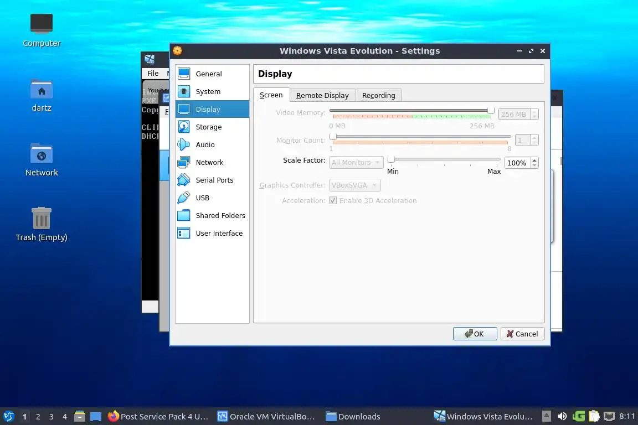
Task: Click the volume icon in system tray
Action: pyautogui.click(x=562, y=416)
